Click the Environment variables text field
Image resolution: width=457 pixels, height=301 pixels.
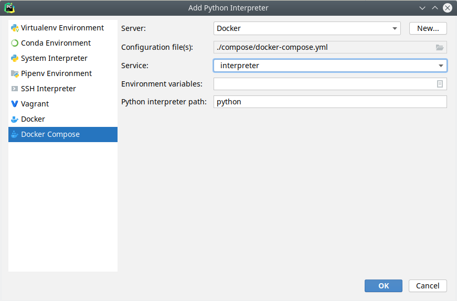pos(324,84)
